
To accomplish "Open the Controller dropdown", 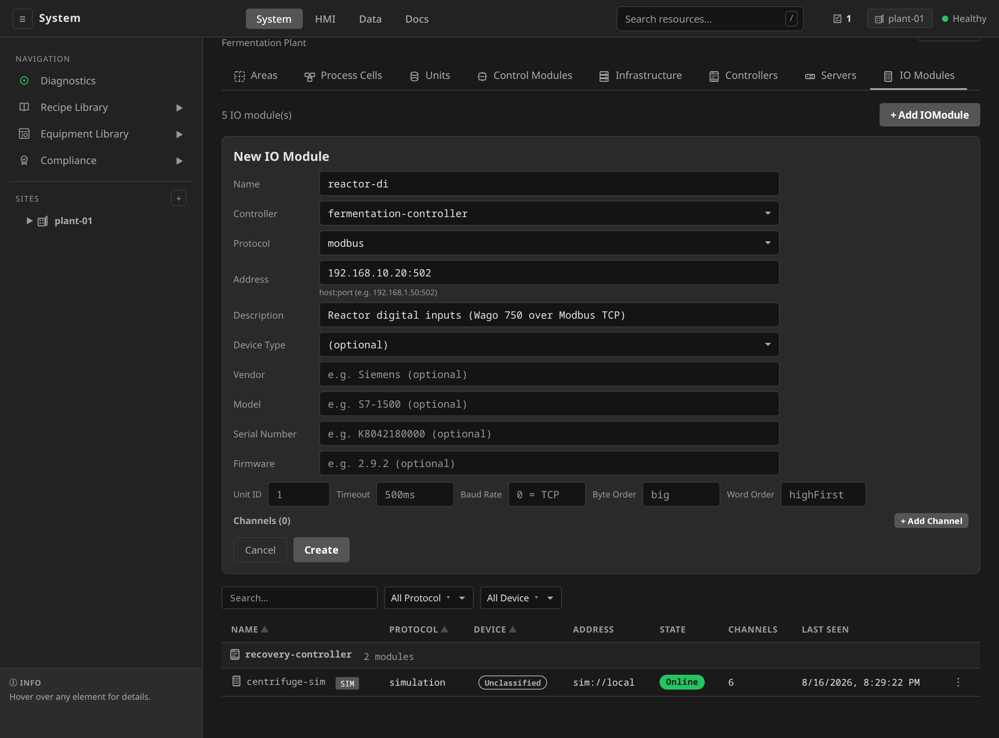I will click(x=549, y=213).
